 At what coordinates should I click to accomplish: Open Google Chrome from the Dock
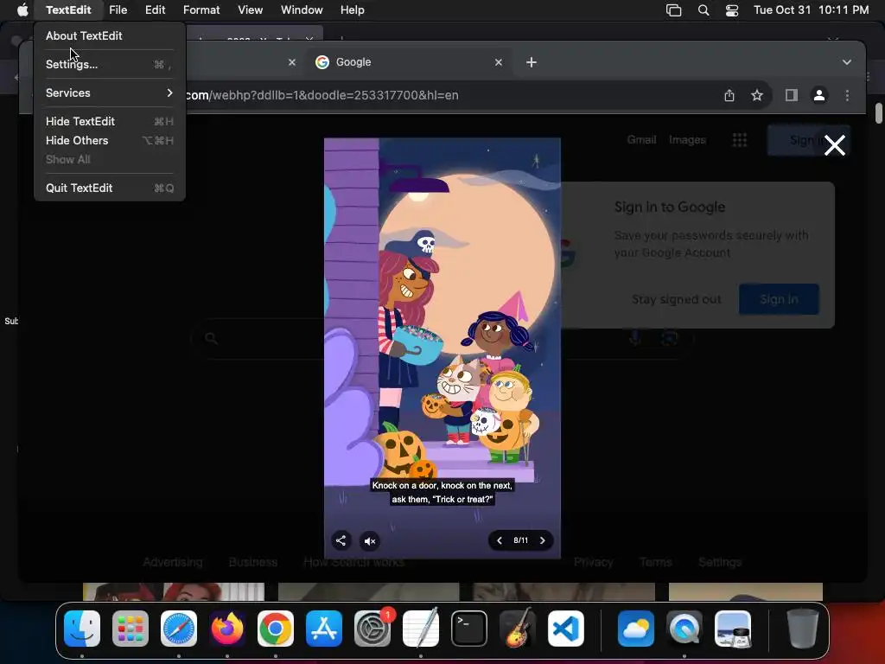[276, 629]
